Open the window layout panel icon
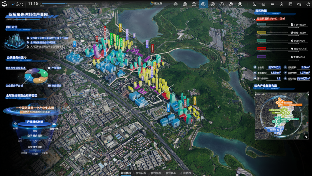This screenshot has width=312, height=176. tap(290, 4)
